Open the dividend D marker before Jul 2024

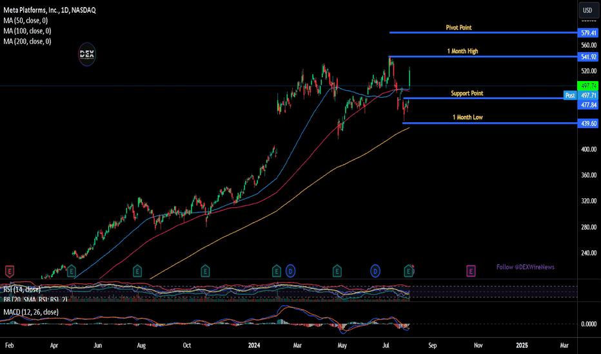tap(375, 272)
